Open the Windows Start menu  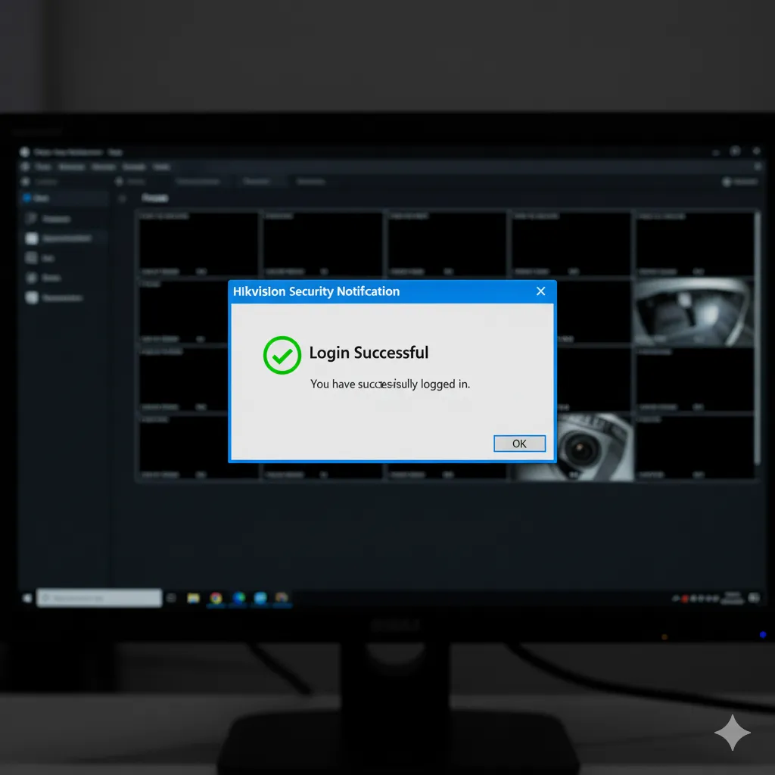pyautogui.click(x=27, y=598)
